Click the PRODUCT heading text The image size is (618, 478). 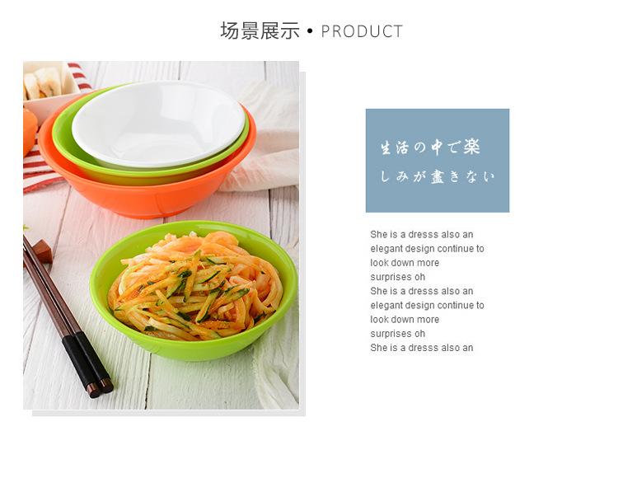tap(362, 31)
